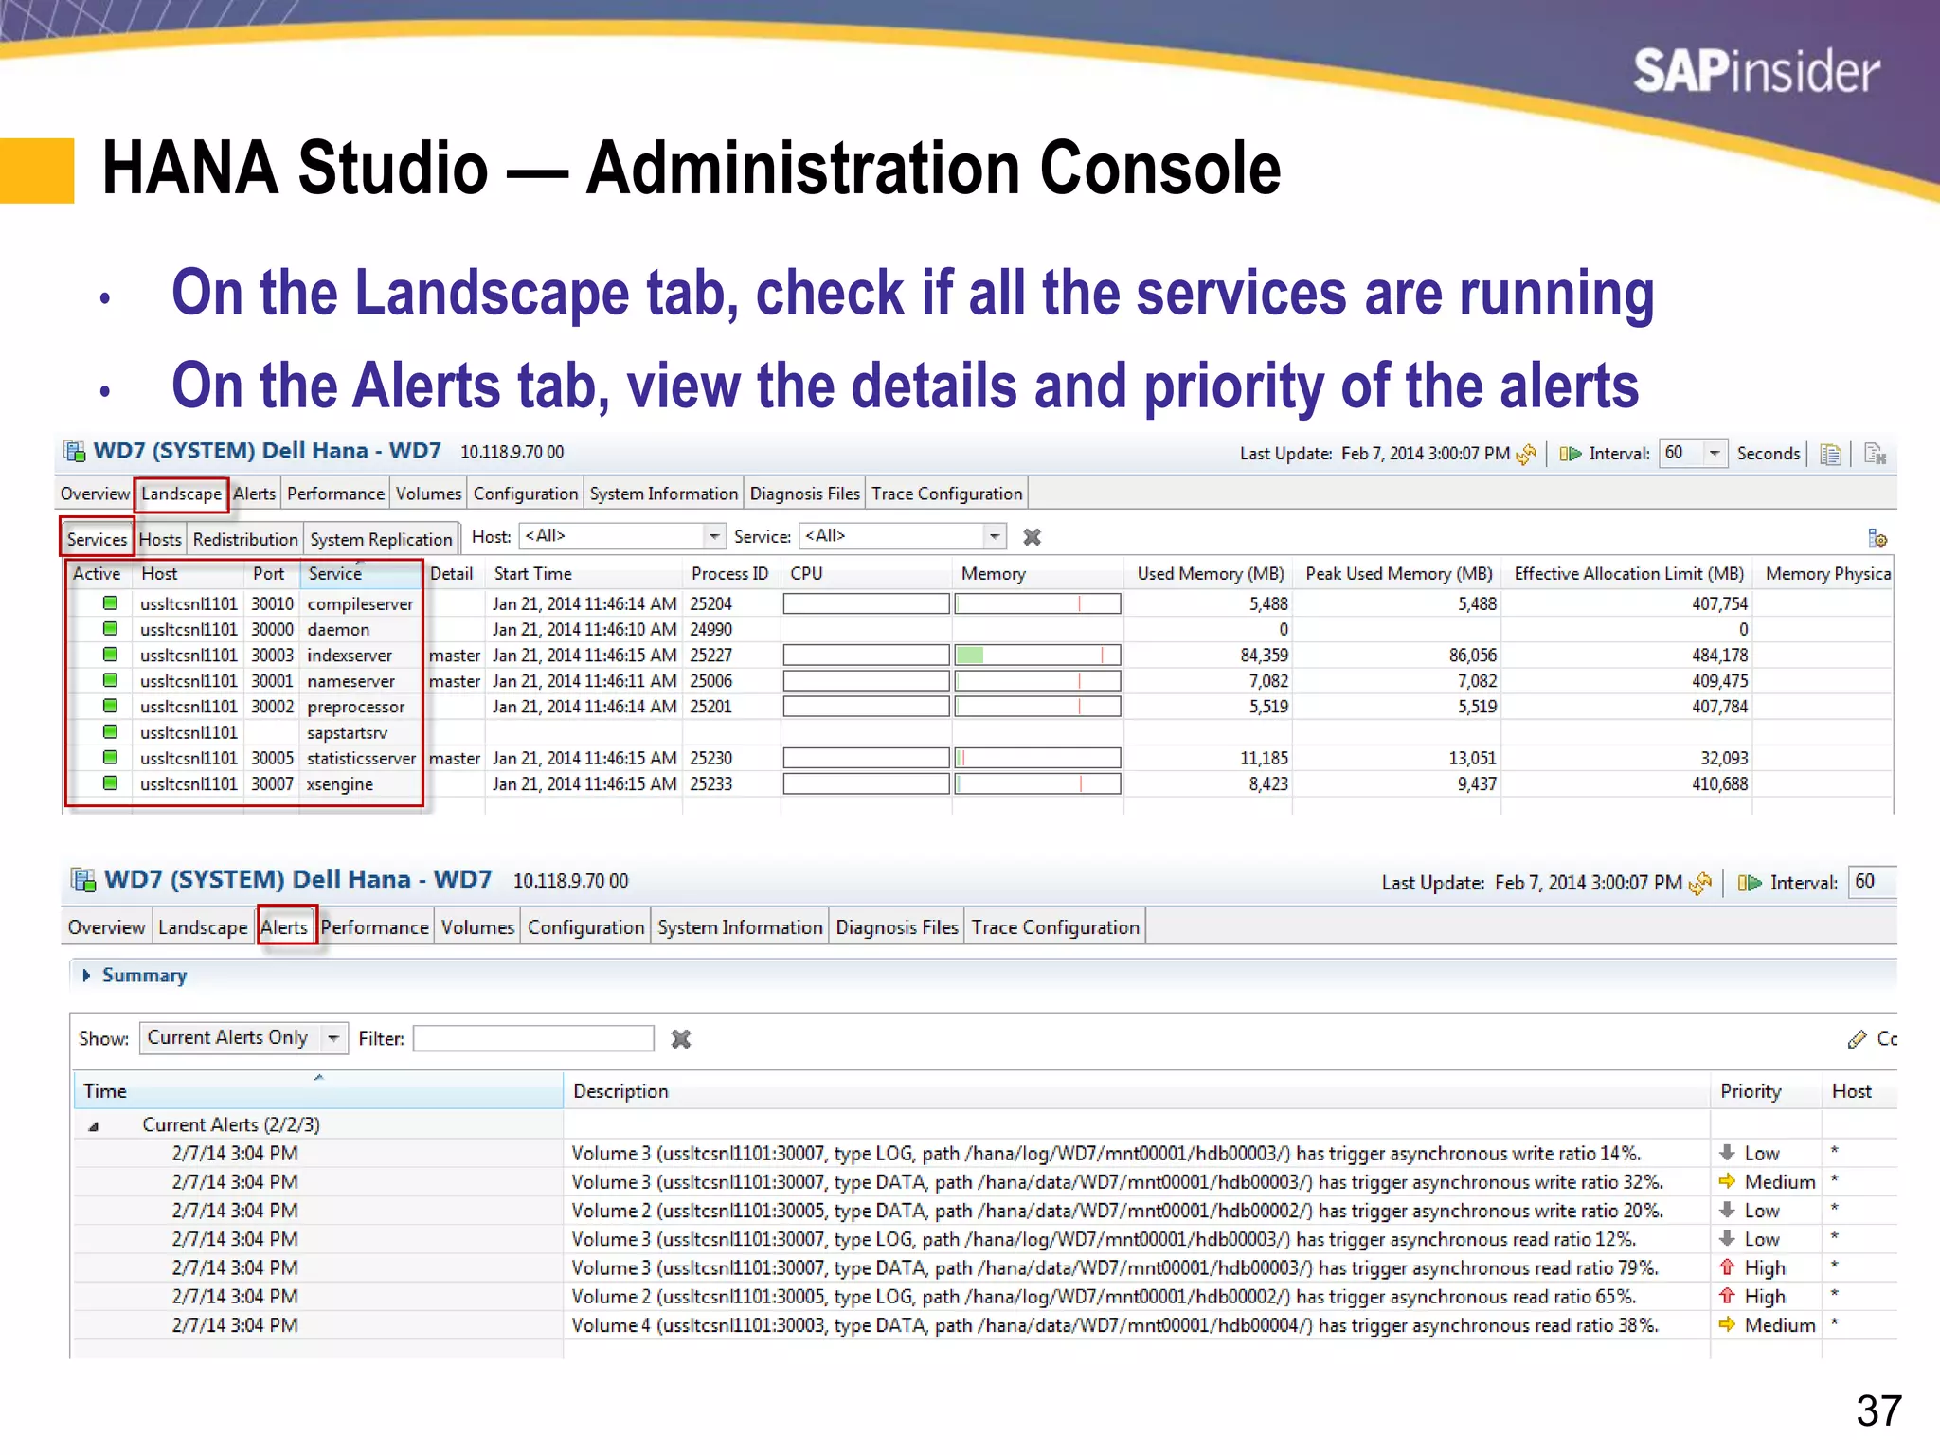
Task: Click green active status of xsengine
Action: click(110, 782)
